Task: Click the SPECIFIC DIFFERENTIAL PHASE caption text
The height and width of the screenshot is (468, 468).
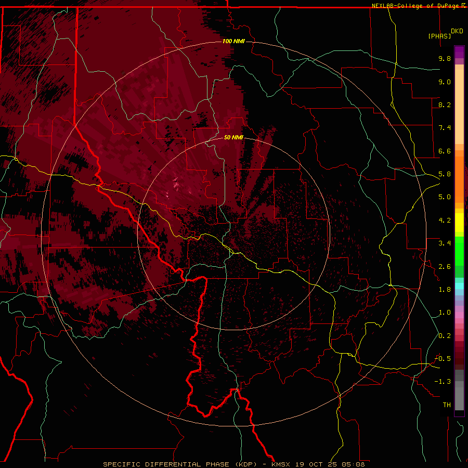Action: [x=167, y=464]
